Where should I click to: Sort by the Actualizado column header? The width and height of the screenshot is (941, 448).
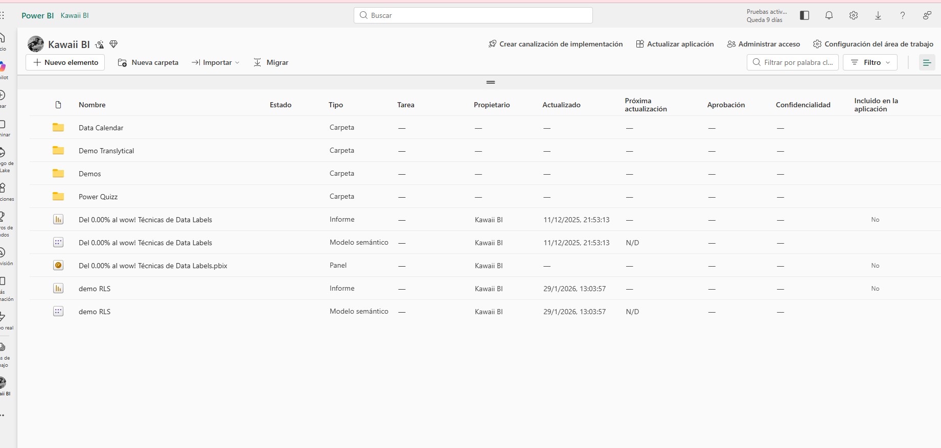point(561,105)
